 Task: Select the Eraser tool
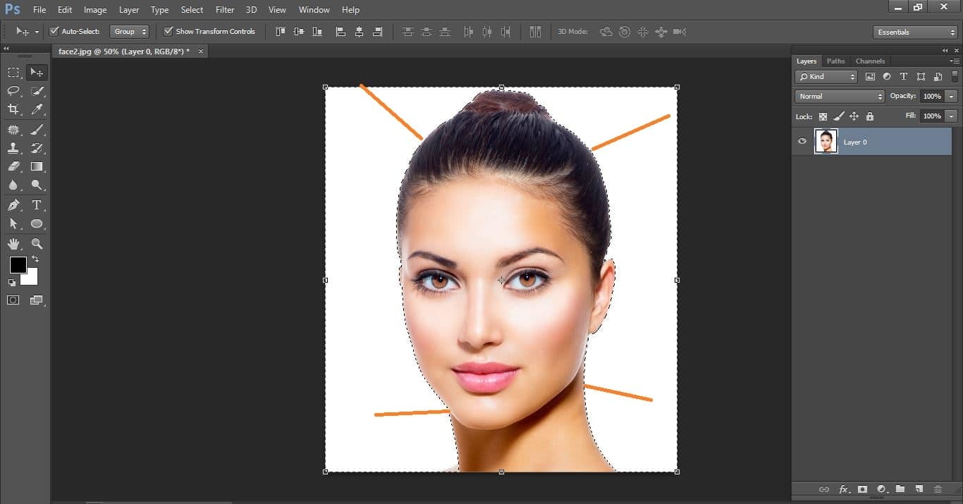pyautogui.click(x=13, y=167)
